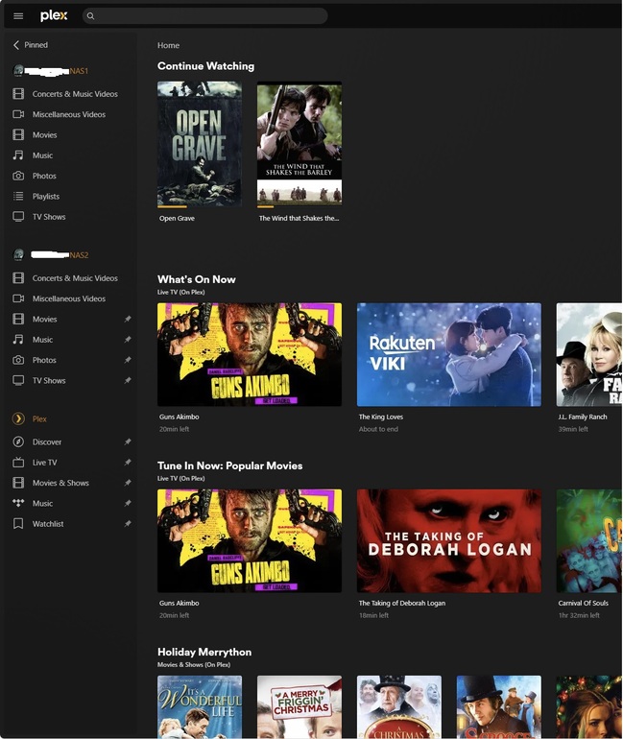The image size is (623, 739).
Task: Click the Plex logo
Action: [54, 16]
